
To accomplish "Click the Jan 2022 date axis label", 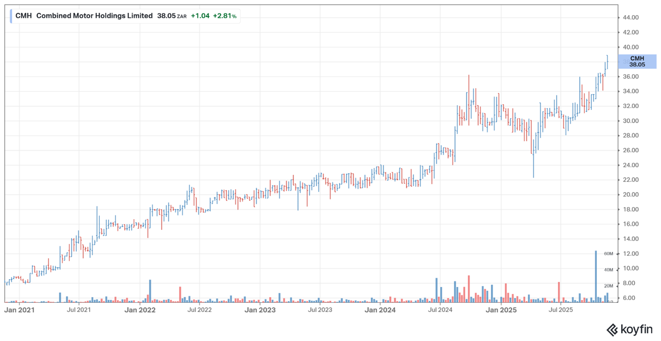I will point(140,310).
